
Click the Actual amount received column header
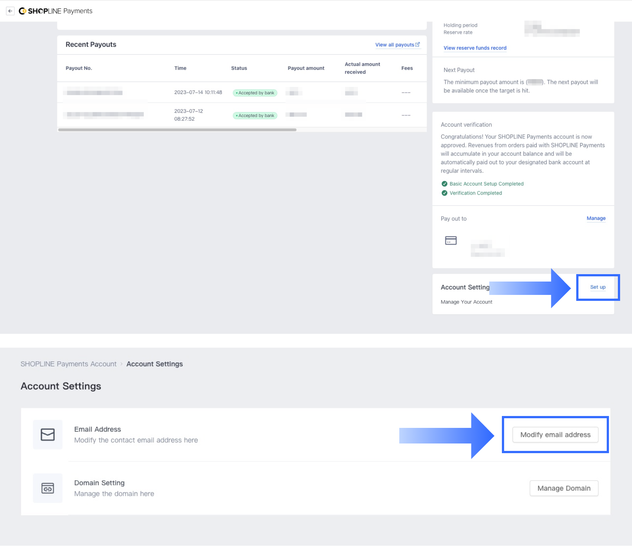(362, 68)
